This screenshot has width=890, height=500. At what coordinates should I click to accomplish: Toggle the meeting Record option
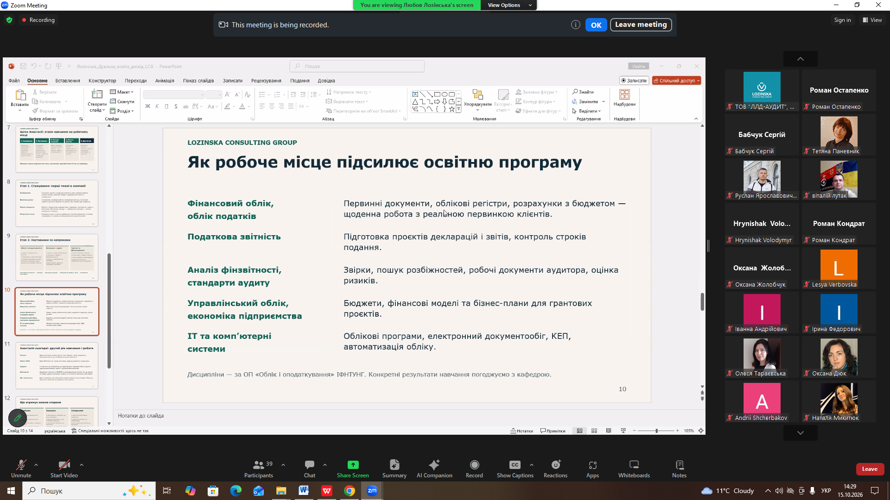tap(474, 469)
